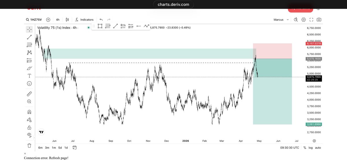Select the ruler measure tool

click(29, 94)
